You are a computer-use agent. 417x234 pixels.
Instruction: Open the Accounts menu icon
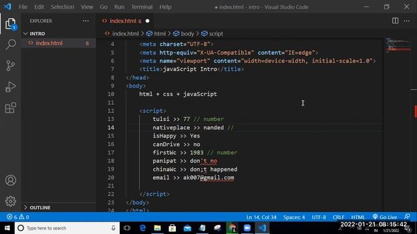(x=10, y=180)
